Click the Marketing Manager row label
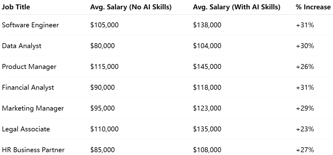This screenshot has height=155, width=333. click(33, 108)
